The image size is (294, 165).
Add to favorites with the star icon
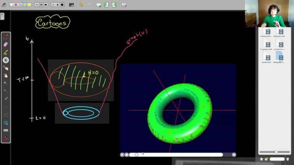point(262,159)
